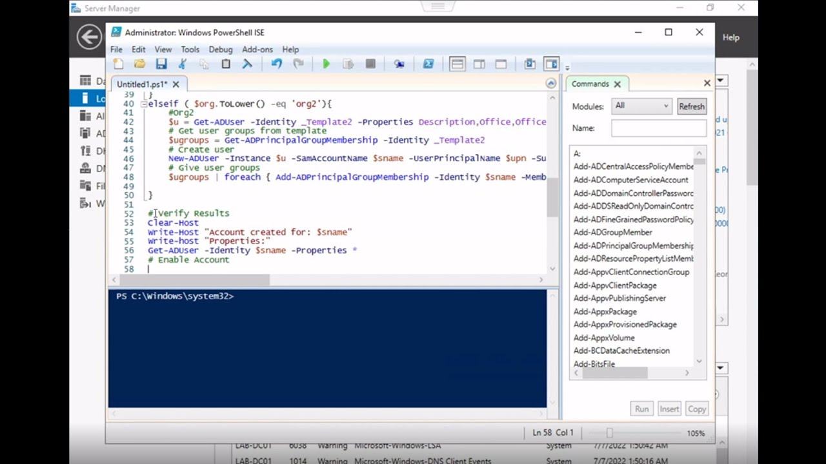826x464 pixels.
Task: Close the Commands add-on panel
Action: point(707,83)
